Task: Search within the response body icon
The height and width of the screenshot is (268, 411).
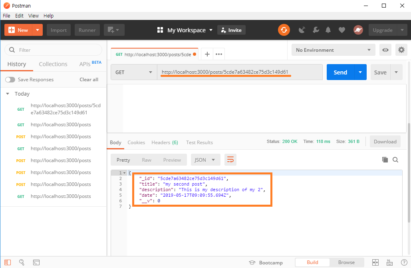Action: pos(395,160)
